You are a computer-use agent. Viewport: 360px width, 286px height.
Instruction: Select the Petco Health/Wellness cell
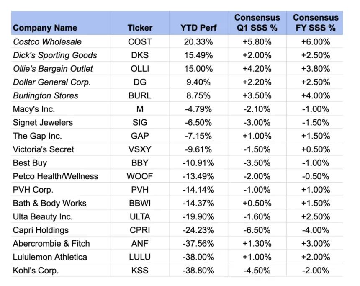(61, 176)
